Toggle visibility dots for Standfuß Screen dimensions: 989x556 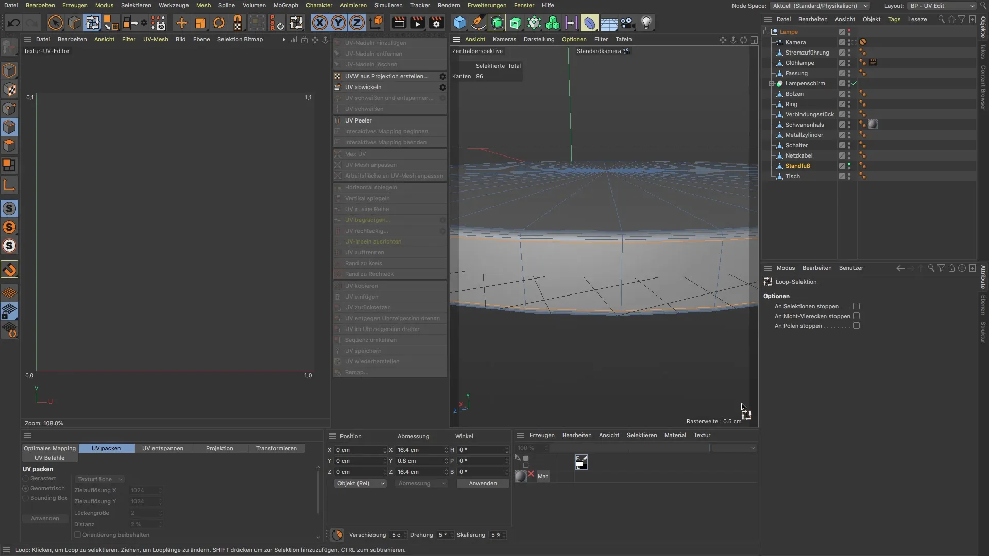[x=849, y=166]
